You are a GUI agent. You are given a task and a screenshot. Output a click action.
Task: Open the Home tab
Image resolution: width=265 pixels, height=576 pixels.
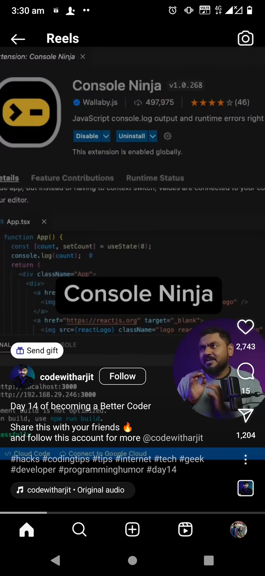click(27, 530)
